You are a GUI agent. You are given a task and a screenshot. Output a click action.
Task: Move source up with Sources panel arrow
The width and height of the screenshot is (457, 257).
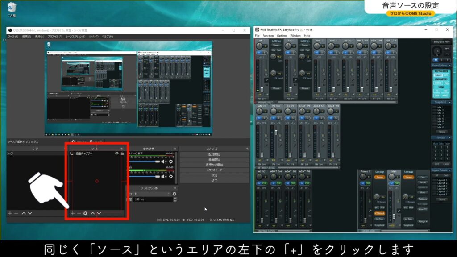click(x=93, y=213)
